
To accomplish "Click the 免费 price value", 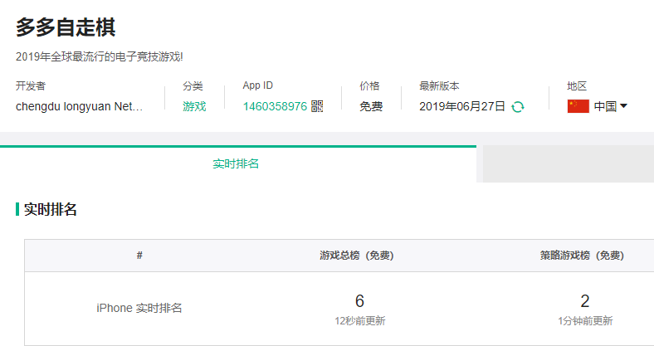I will pos(371,106).
